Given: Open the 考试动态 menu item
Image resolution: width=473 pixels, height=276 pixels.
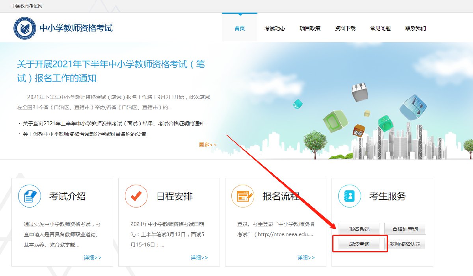Looking at the screenshot, I should tap(274, 28).
